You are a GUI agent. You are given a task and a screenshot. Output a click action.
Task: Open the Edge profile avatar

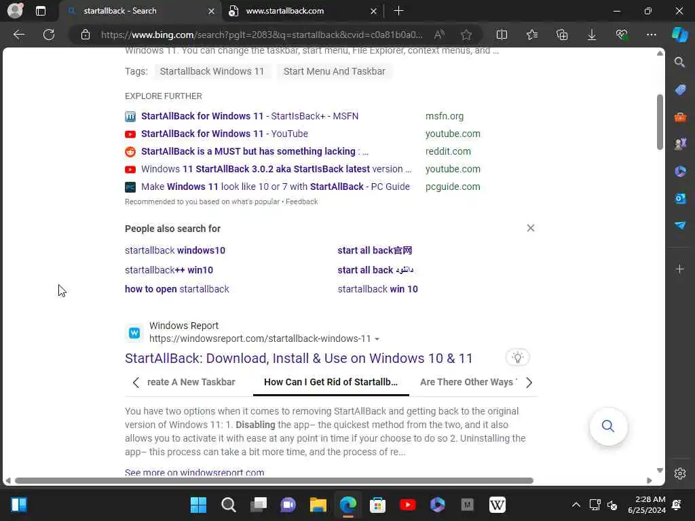tap(15, 11)
